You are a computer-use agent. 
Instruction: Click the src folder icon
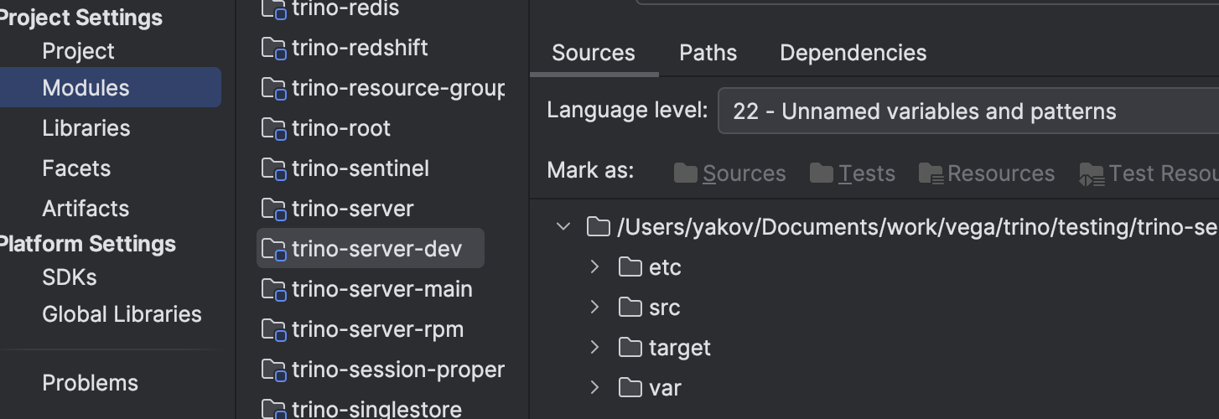tap(630, 308)
